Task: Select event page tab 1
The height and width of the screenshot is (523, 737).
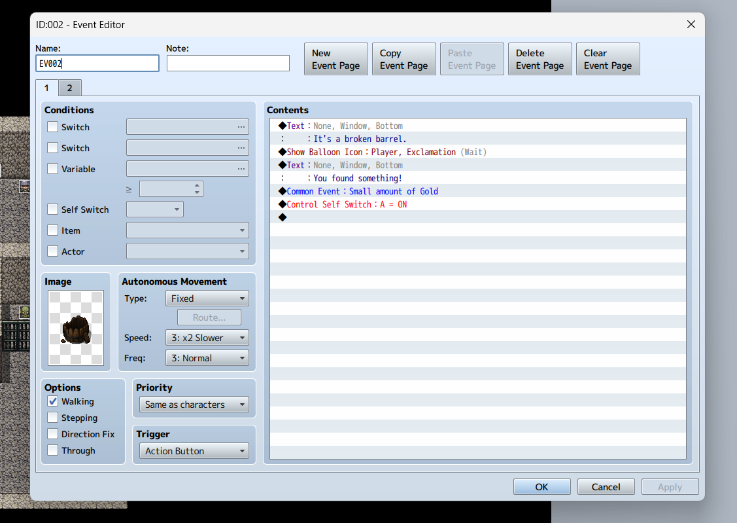Action: pos(46,88)
